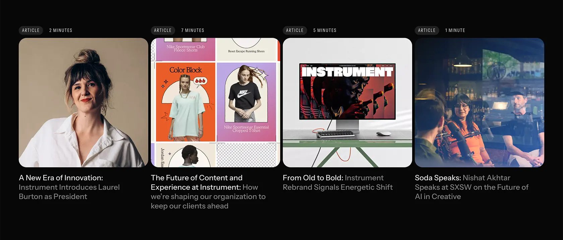Click ARTICLE tag above Laurel Burton card
This screenshot has width=563, height=240.
point(31,30)
